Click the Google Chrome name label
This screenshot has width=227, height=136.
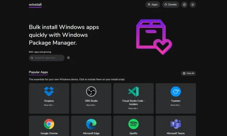pos(49,133)
